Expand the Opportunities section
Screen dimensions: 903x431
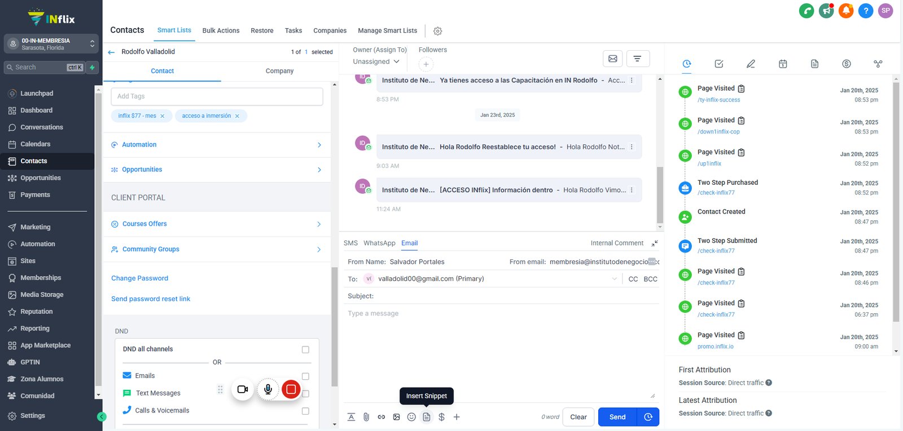217,170
